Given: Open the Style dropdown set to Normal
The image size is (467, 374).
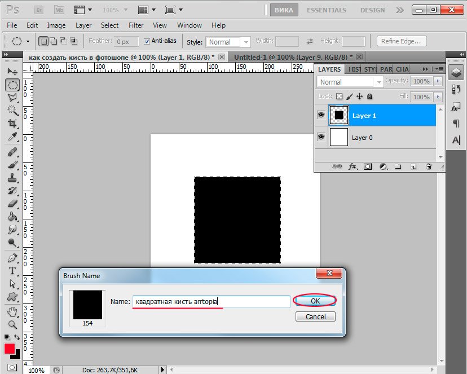Looking at the screenshot, I should click(x=228, y=42).
